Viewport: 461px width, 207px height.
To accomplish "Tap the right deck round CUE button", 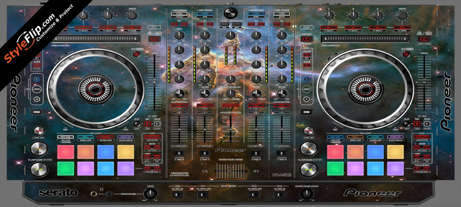I will coord(309,149).
